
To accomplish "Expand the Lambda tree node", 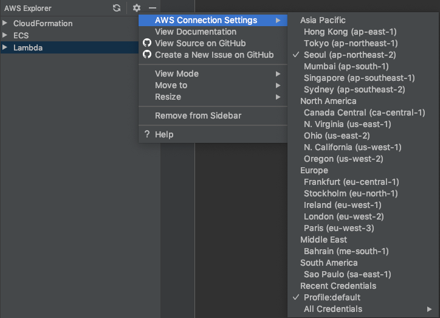I will coord(5,47).
